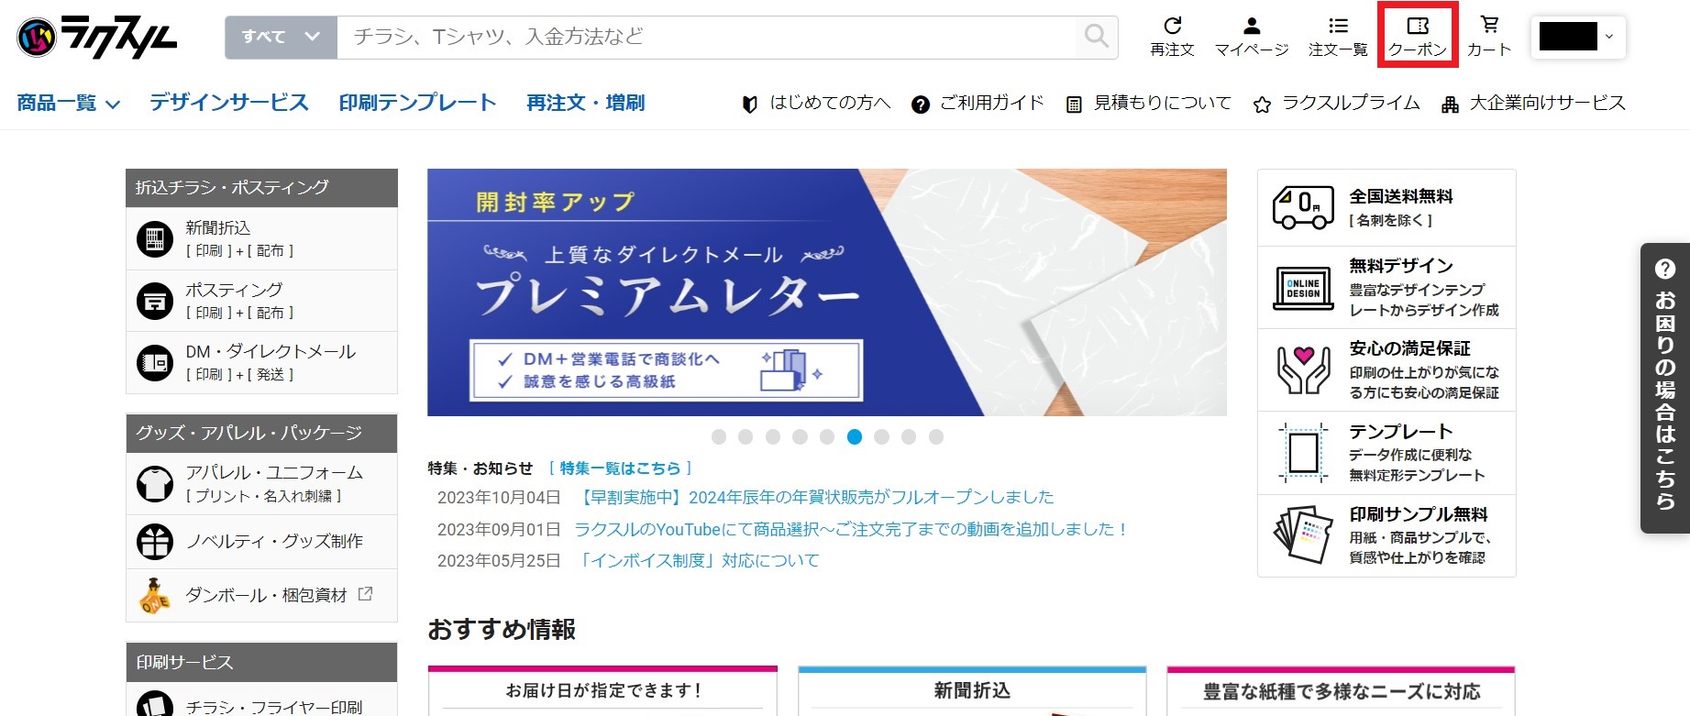Open 印刷テンプレート in the navigation
This screenshot has width=1690, height=716.
[417, 103]
